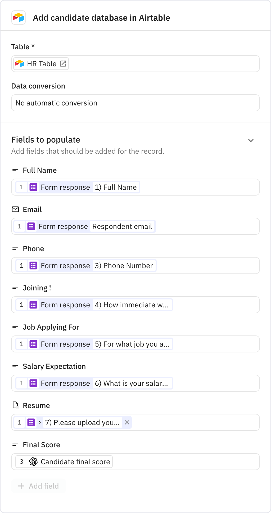The image size is (271, 513).
Task: Click the form icon in the salary pill
Action: pos(33,383)
